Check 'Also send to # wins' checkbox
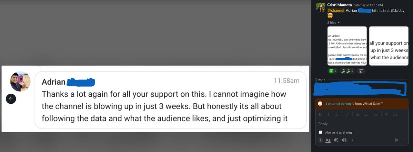Image resolution: width=413 pixels, height=152 pixels. (320, 132)
